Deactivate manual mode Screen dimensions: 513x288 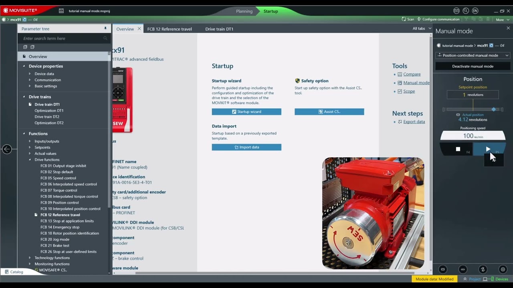[x=473, y=66]
